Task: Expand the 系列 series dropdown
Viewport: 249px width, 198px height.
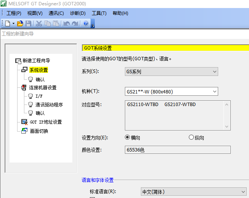Action: click(171, 72)
